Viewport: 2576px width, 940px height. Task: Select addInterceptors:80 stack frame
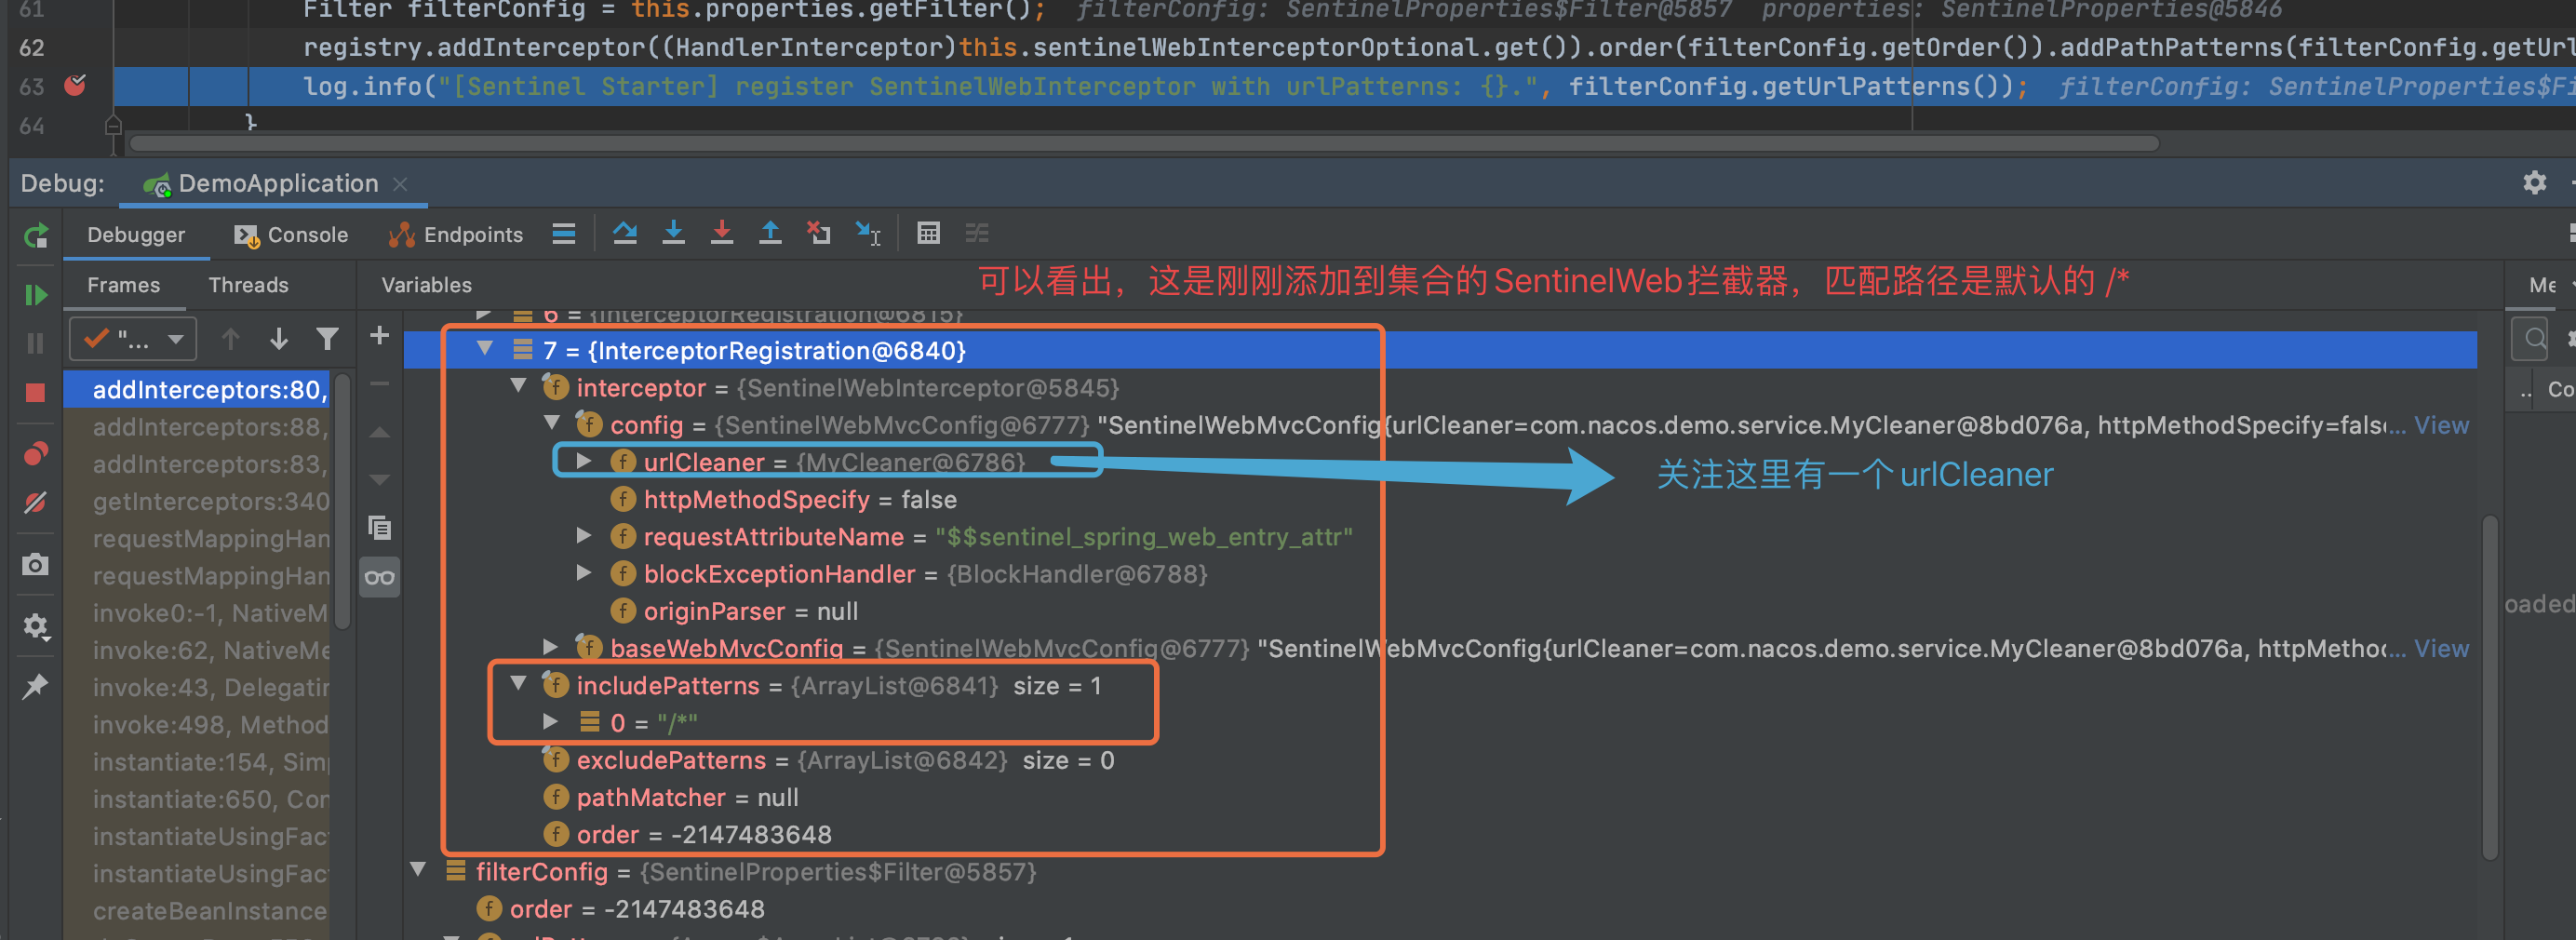(x=198, y=389)
